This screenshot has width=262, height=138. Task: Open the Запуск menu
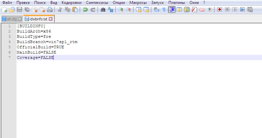click(158, 3)
